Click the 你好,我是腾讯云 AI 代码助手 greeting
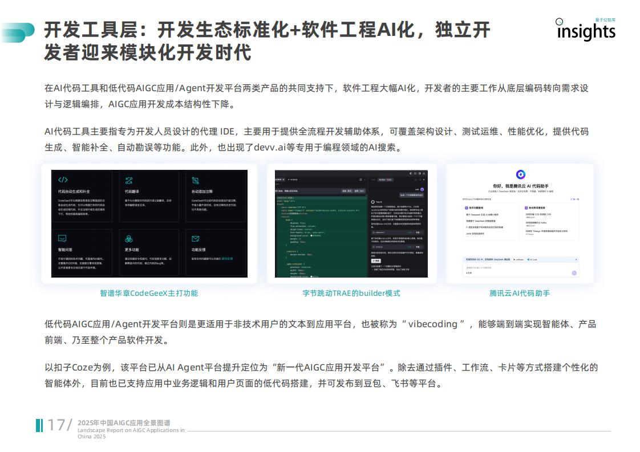The image size is (640, 452). point(521,186)
